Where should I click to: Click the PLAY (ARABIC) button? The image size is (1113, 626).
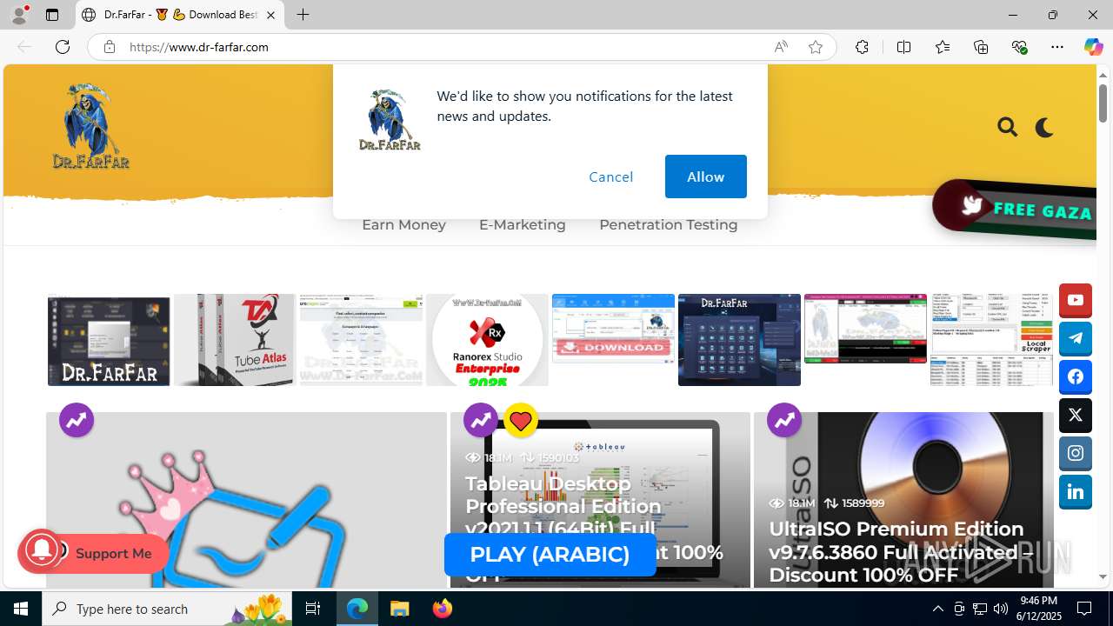[550, 555]
